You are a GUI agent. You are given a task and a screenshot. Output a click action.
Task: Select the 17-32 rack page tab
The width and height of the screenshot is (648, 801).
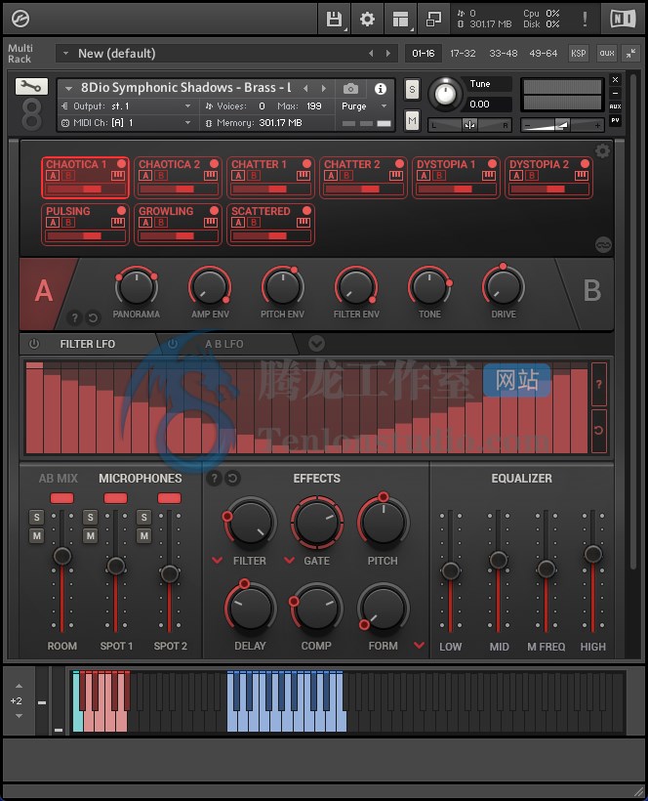point(463,53)
